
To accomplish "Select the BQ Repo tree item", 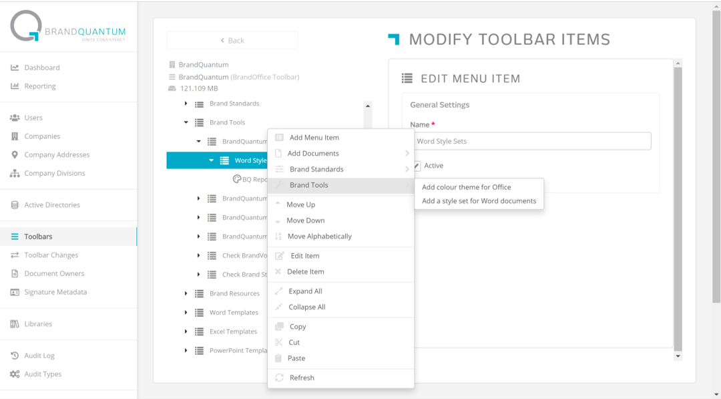I will click(250, 180).
